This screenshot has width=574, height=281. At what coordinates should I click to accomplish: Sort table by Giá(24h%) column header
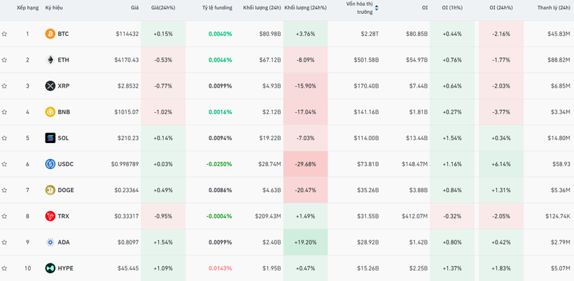tap(164, 8)
